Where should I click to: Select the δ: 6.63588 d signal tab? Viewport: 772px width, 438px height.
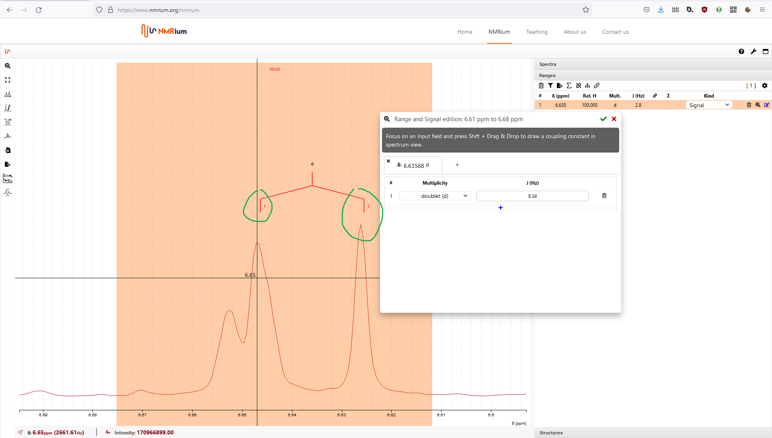413,165
